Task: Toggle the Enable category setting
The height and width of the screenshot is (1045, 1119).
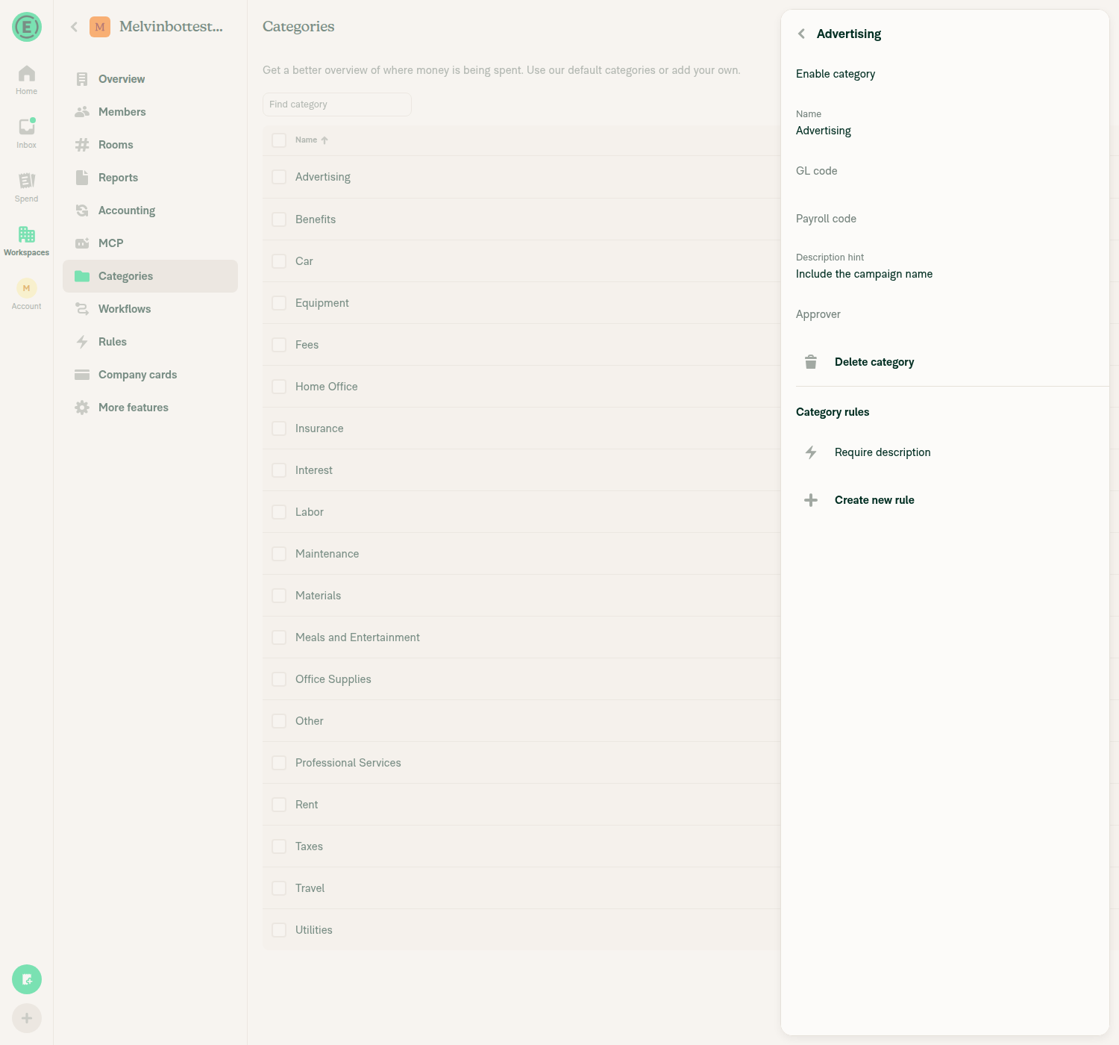Action: tap(945, 74)
